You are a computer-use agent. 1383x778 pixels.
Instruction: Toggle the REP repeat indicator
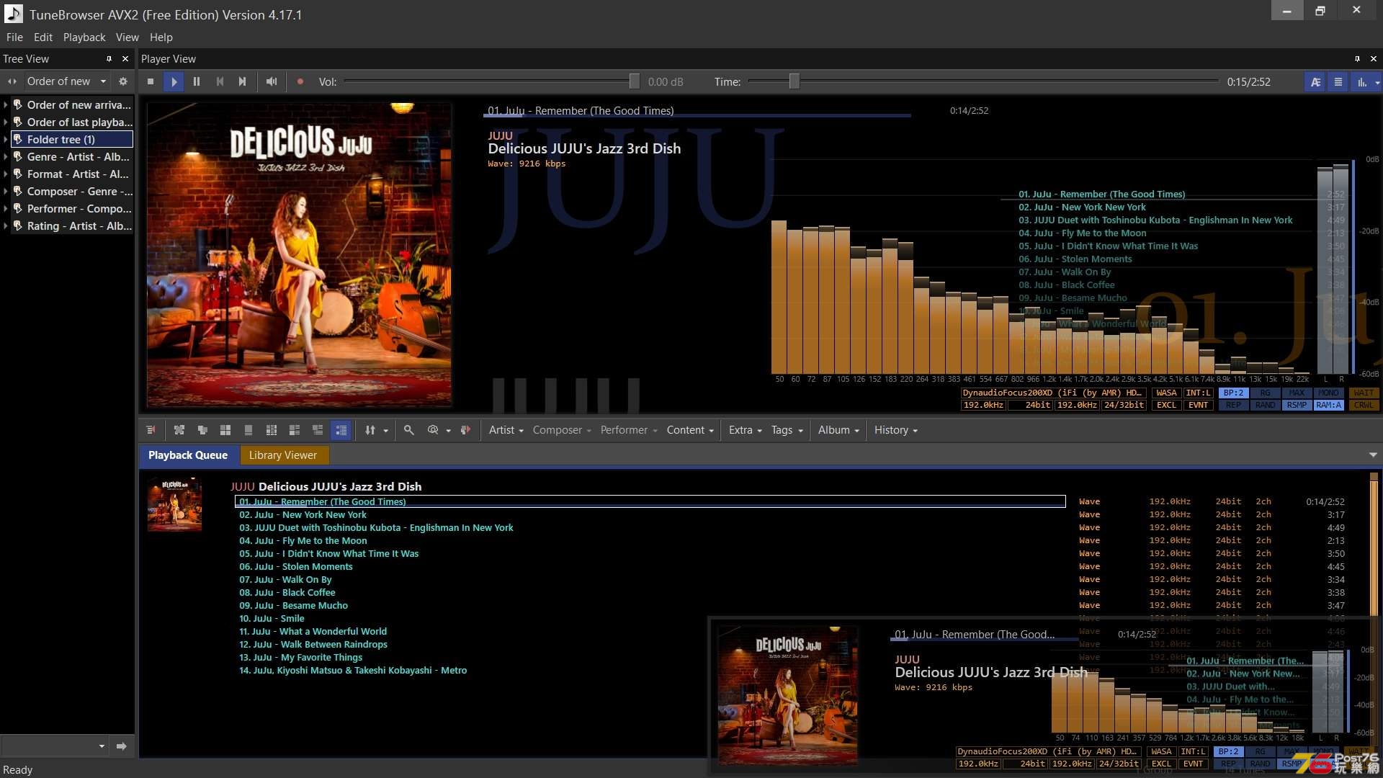coord(1233,405)
